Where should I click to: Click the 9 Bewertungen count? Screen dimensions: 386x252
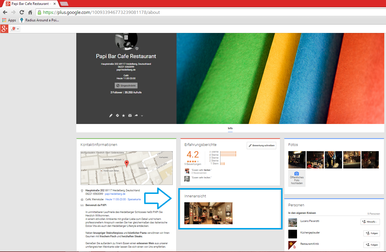coord(193,164)
